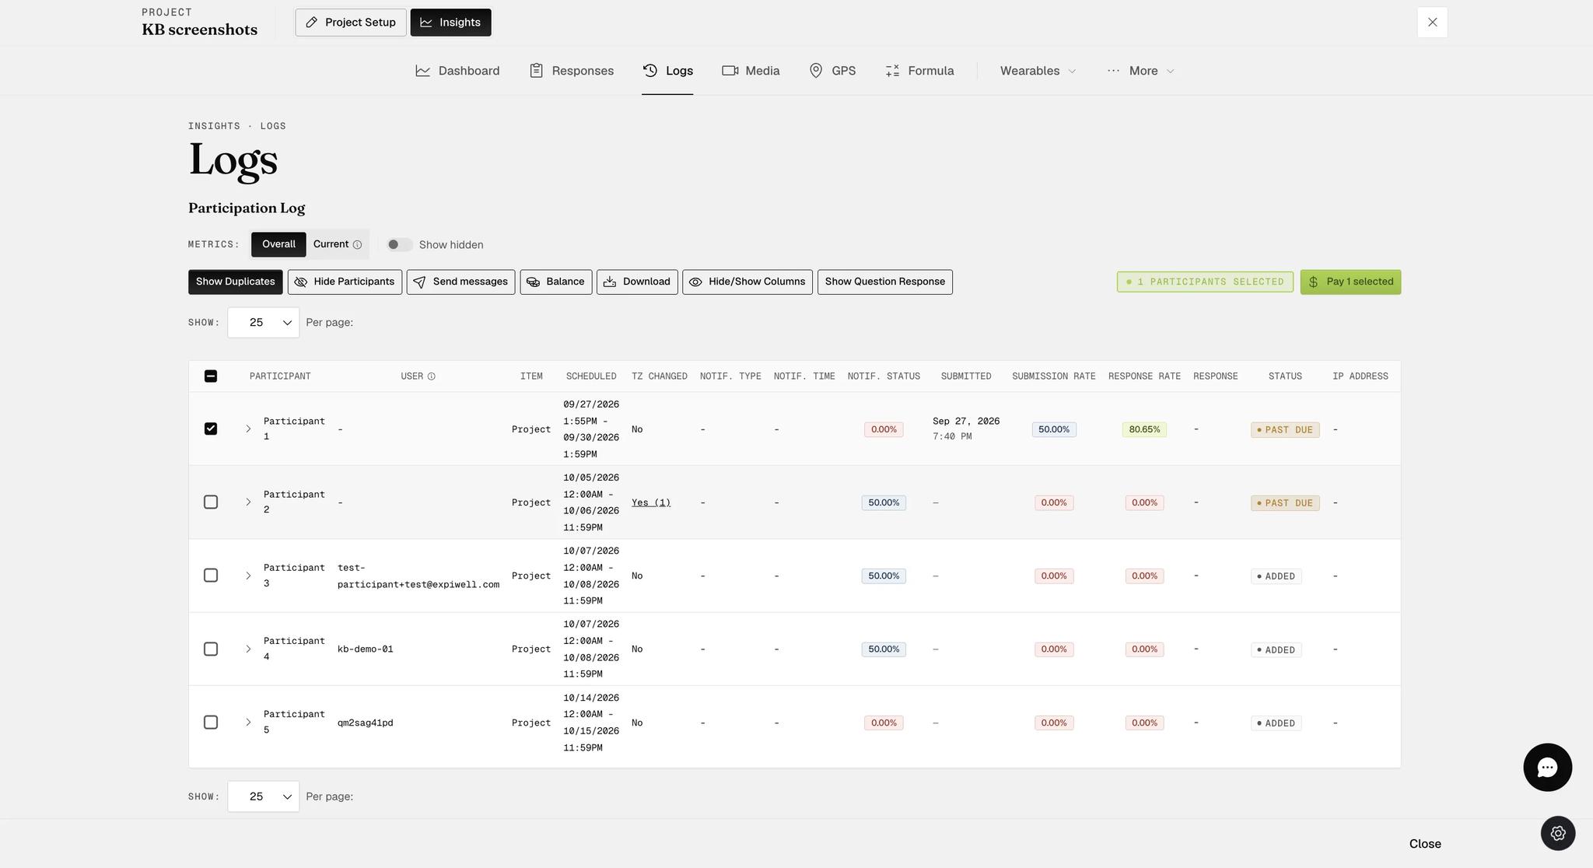Click the Media camera icon
The width and height of the screenshot is (1593, 868).
[730, 71]
